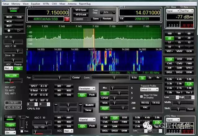Click the VFO Sync button

tap(81, 10)
